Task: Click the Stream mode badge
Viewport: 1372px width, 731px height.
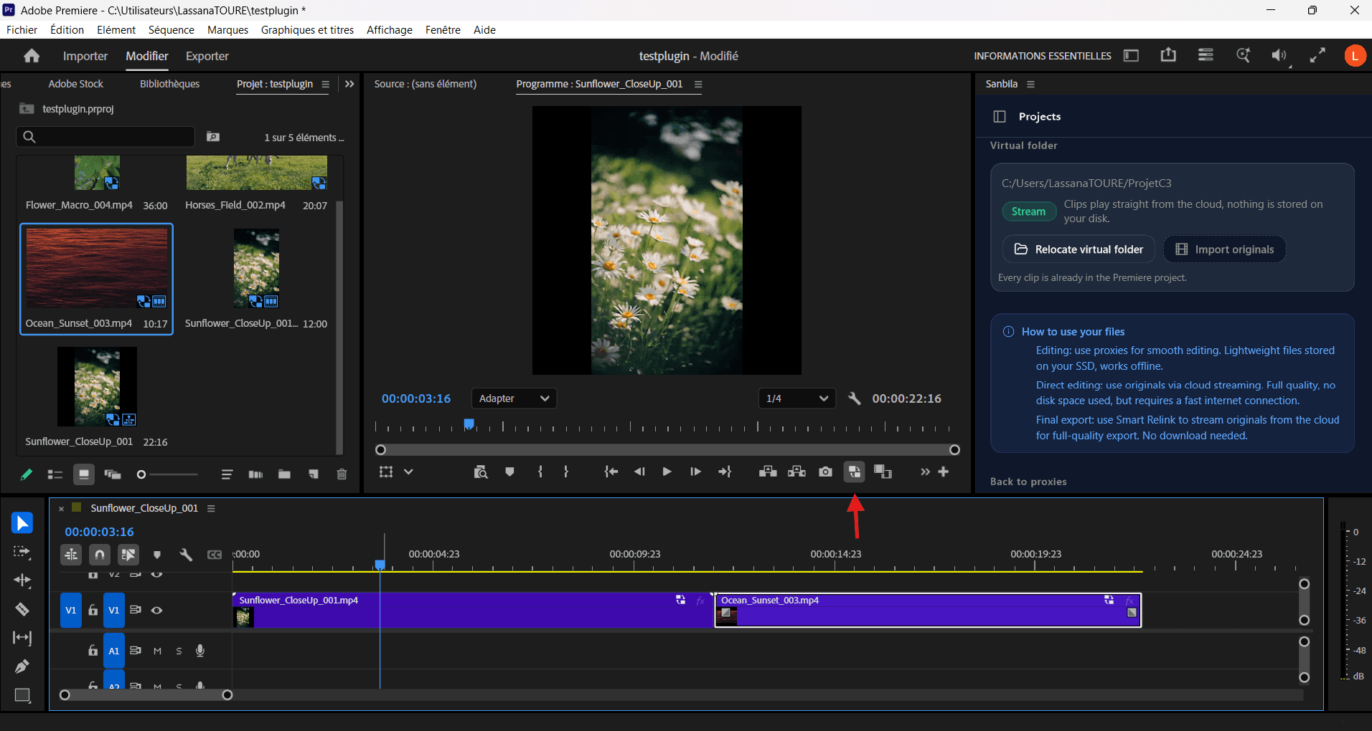Action: pyautogui.click(x=1029, y=211)
